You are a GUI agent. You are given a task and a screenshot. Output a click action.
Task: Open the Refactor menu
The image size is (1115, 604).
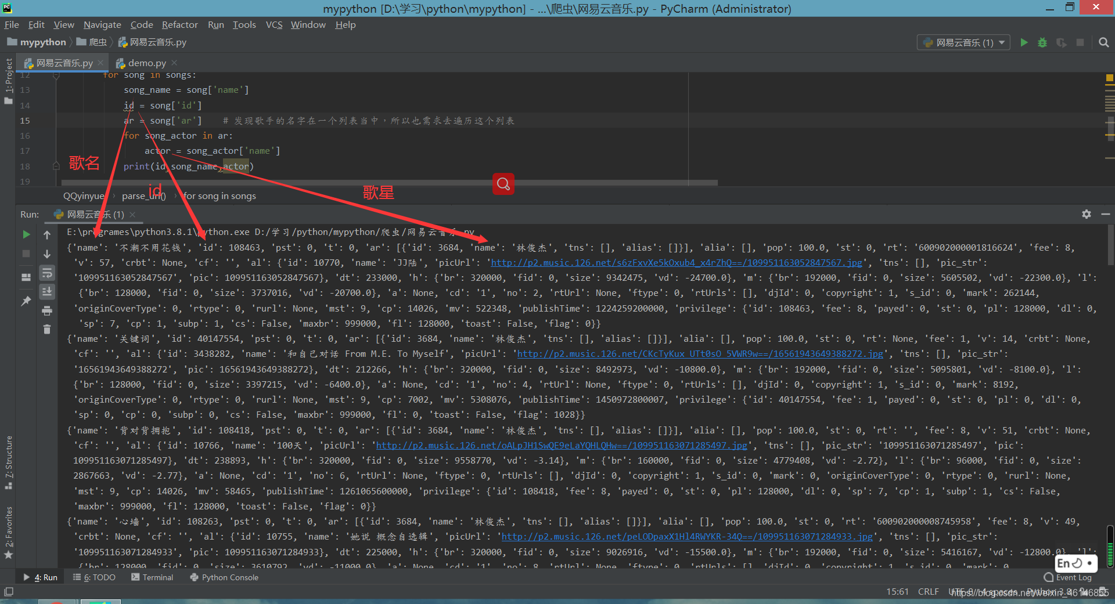179,24
